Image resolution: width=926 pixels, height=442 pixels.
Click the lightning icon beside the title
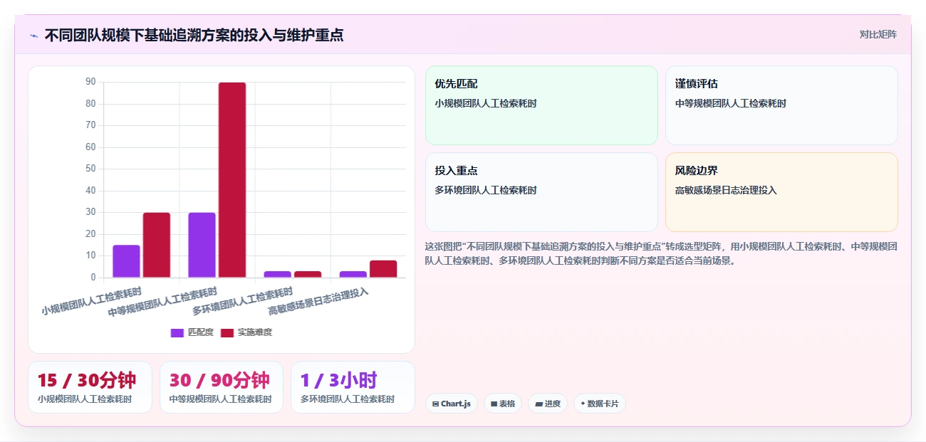tap(33, 35)
